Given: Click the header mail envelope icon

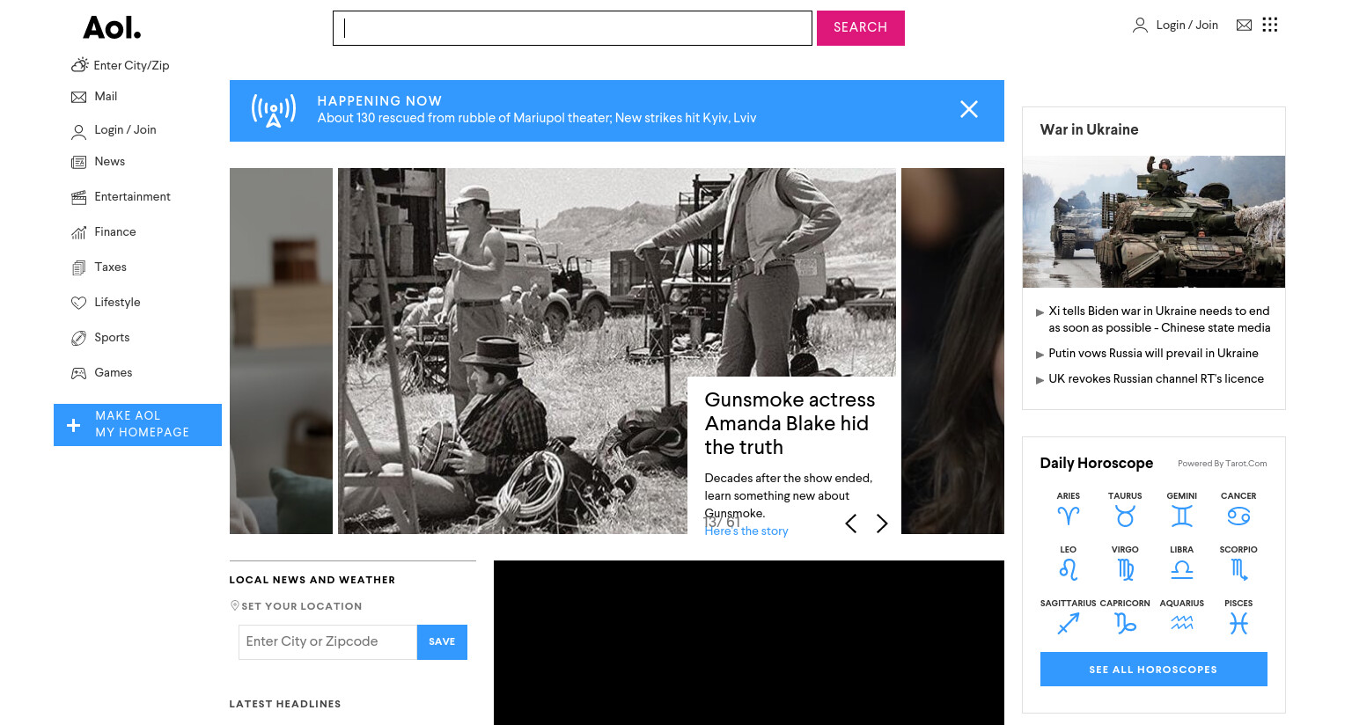Looking at the screenshot, I should click(1244, 25).
